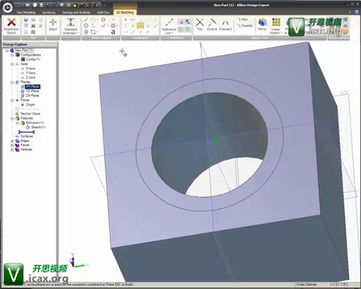Choose the Trim sketch tool
The width and height of the screenshot is (361, 289).
199,24
